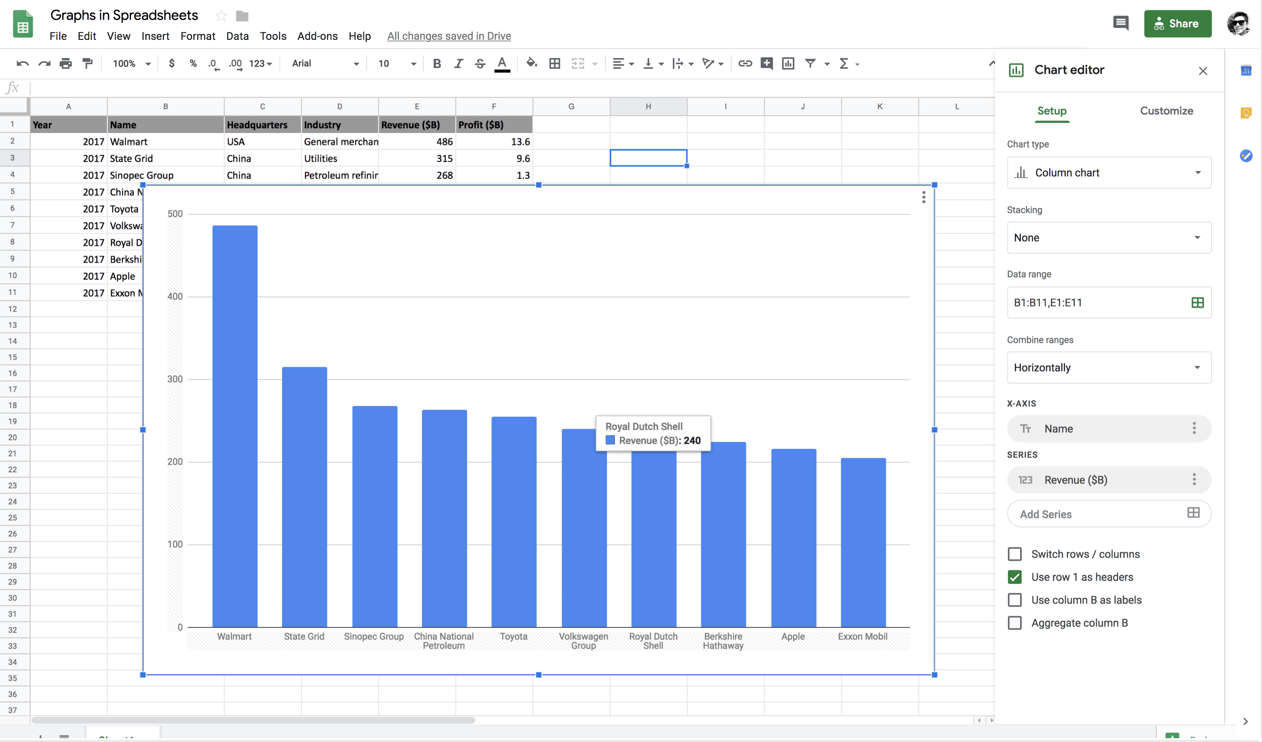Image resolution: width=1262 pixels, height=742 pixels.
Task: Open the Borders tool
Action: point(554,64)
